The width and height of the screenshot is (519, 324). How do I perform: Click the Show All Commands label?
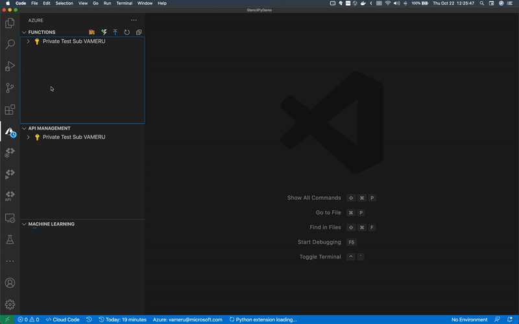[x=314, y=198]
